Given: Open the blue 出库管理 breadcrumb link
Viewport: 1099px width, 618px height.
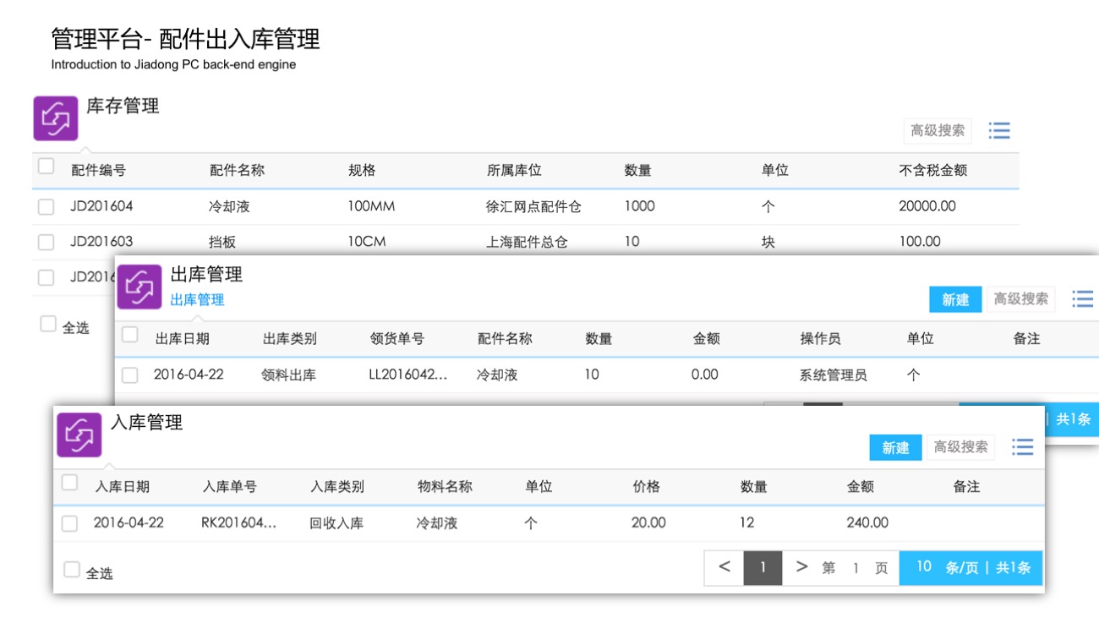Looking at the screenshot, I should pos(197,300).
